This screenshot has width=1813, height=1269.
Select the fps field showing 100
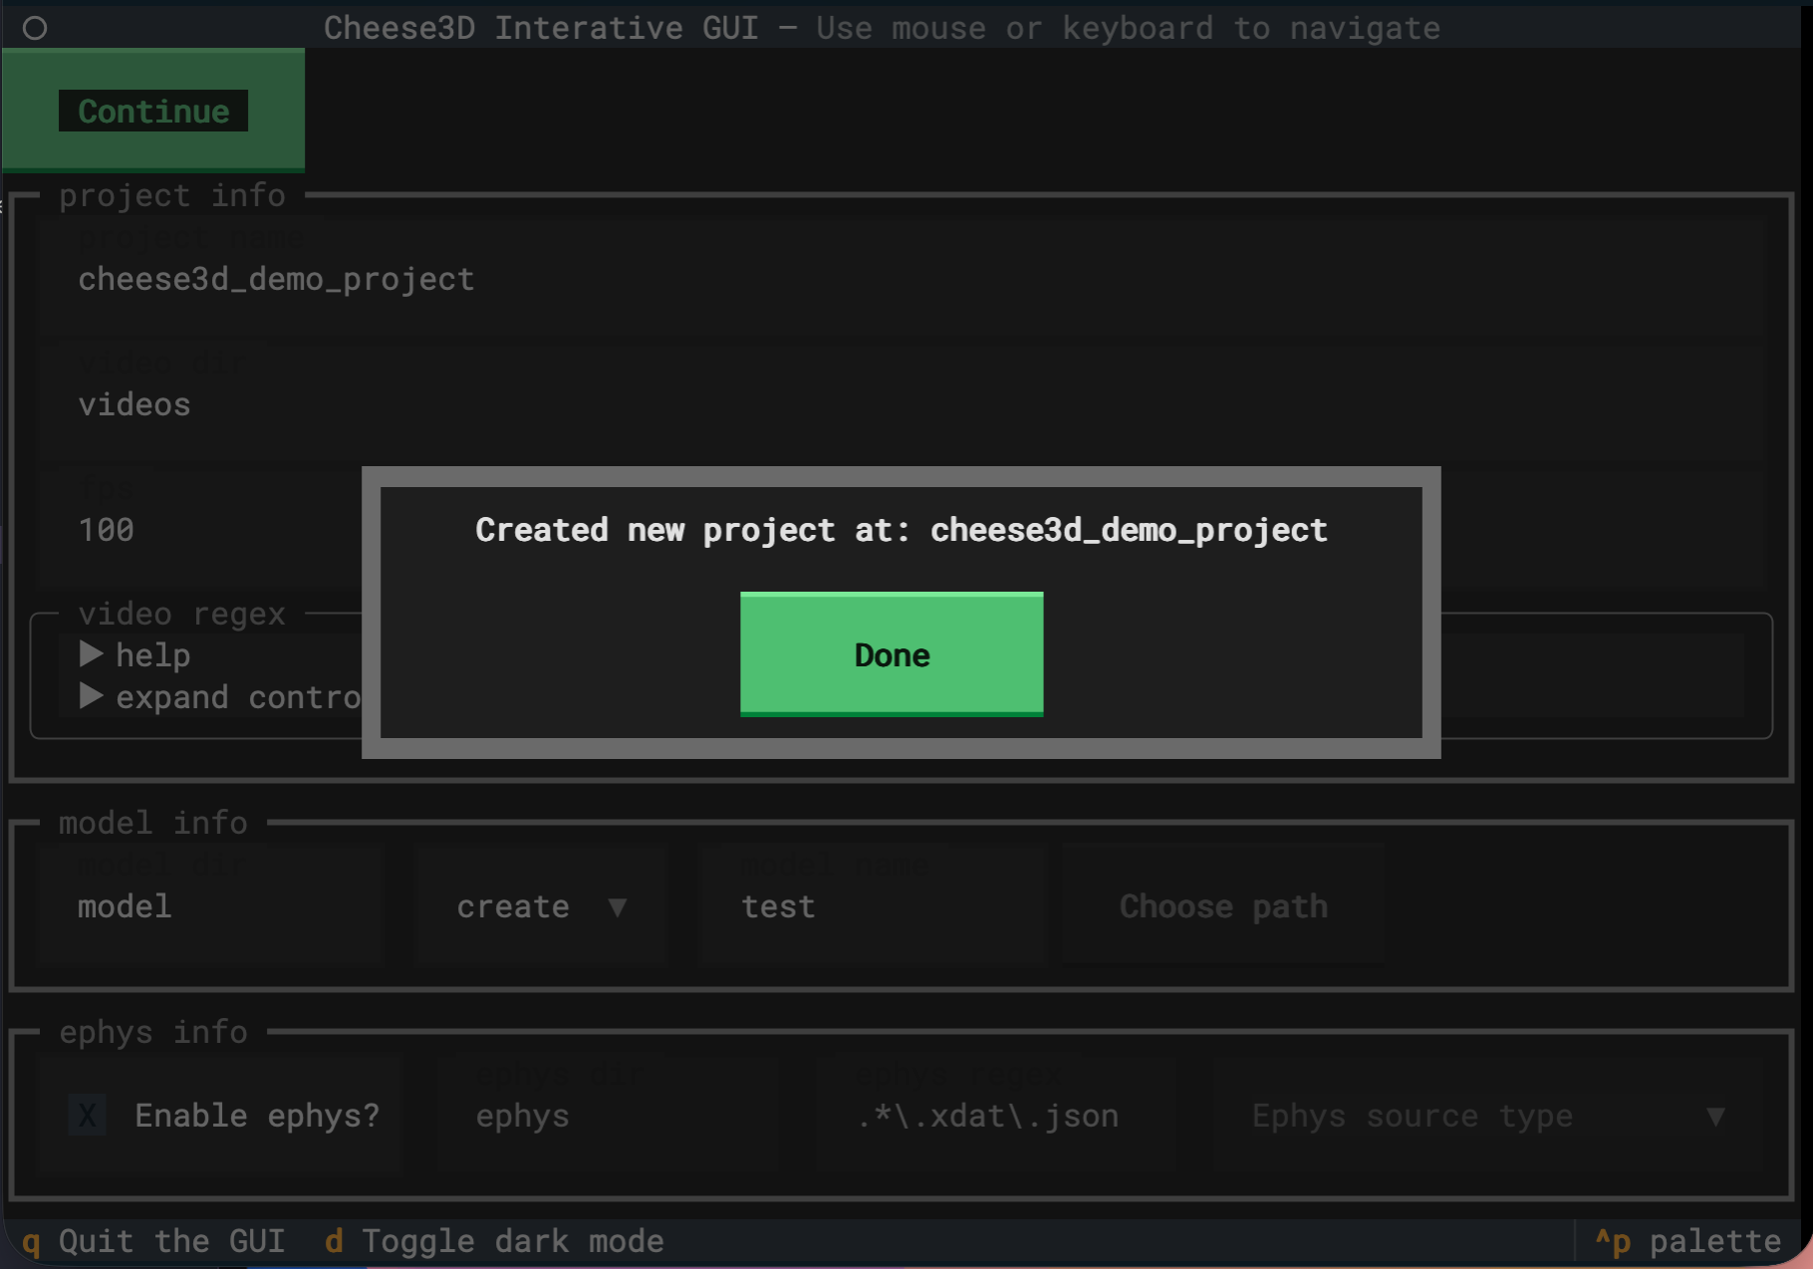click(x=106, y=529)
